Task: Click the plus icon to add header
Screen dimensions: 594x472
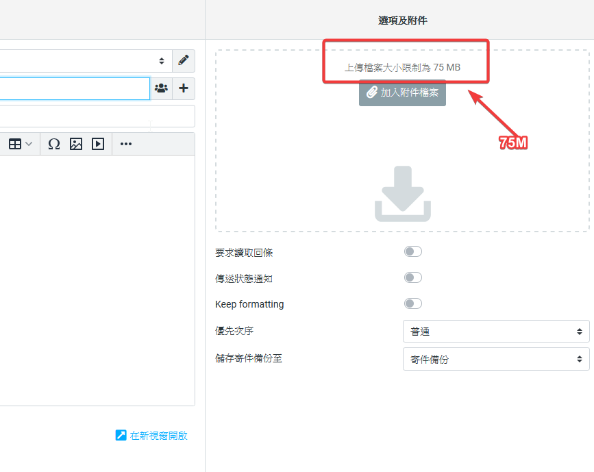Action: [183, 88]
